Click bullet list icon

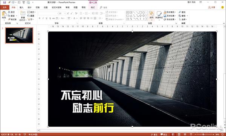click(x=81, y=14)
